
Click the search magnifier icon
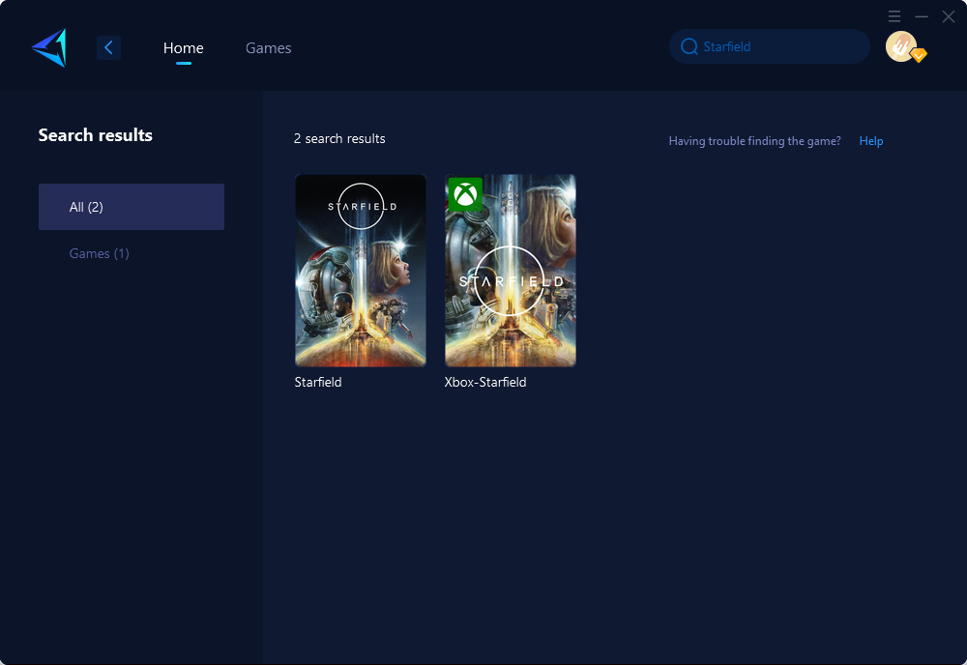pos(689,46)
